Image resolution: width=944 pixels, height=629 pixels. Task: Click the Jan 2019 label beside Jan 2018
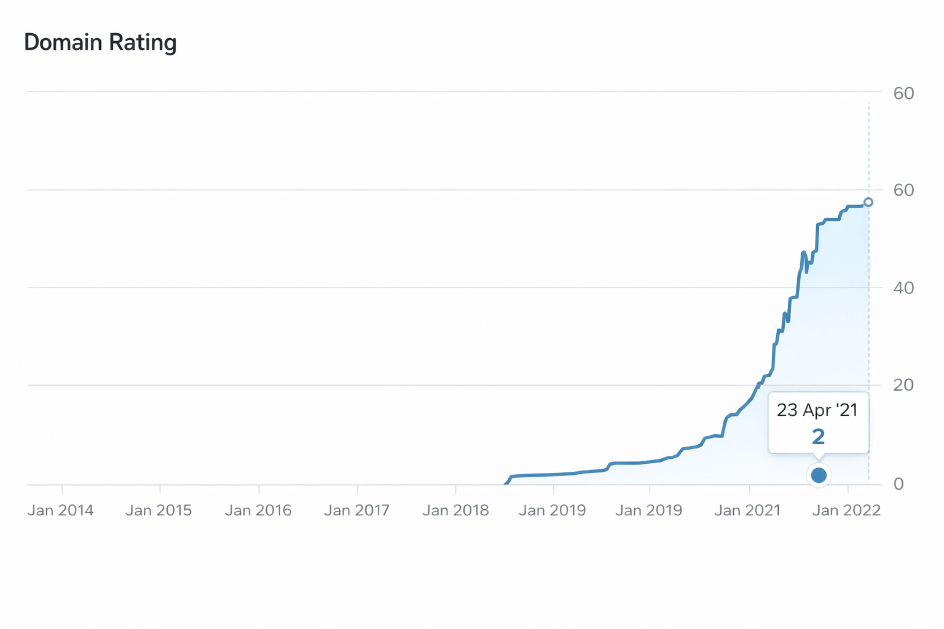(x=553, y=510)
